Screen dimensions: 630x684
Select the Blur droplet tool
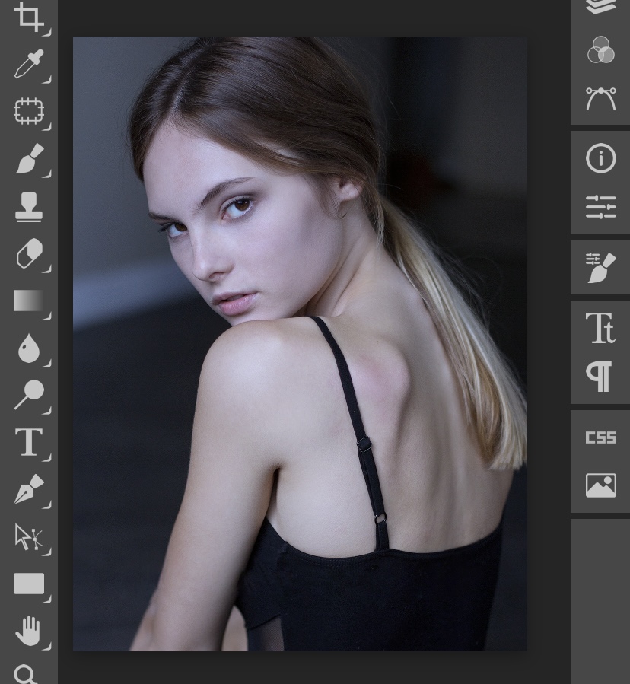tap(29, 348)
